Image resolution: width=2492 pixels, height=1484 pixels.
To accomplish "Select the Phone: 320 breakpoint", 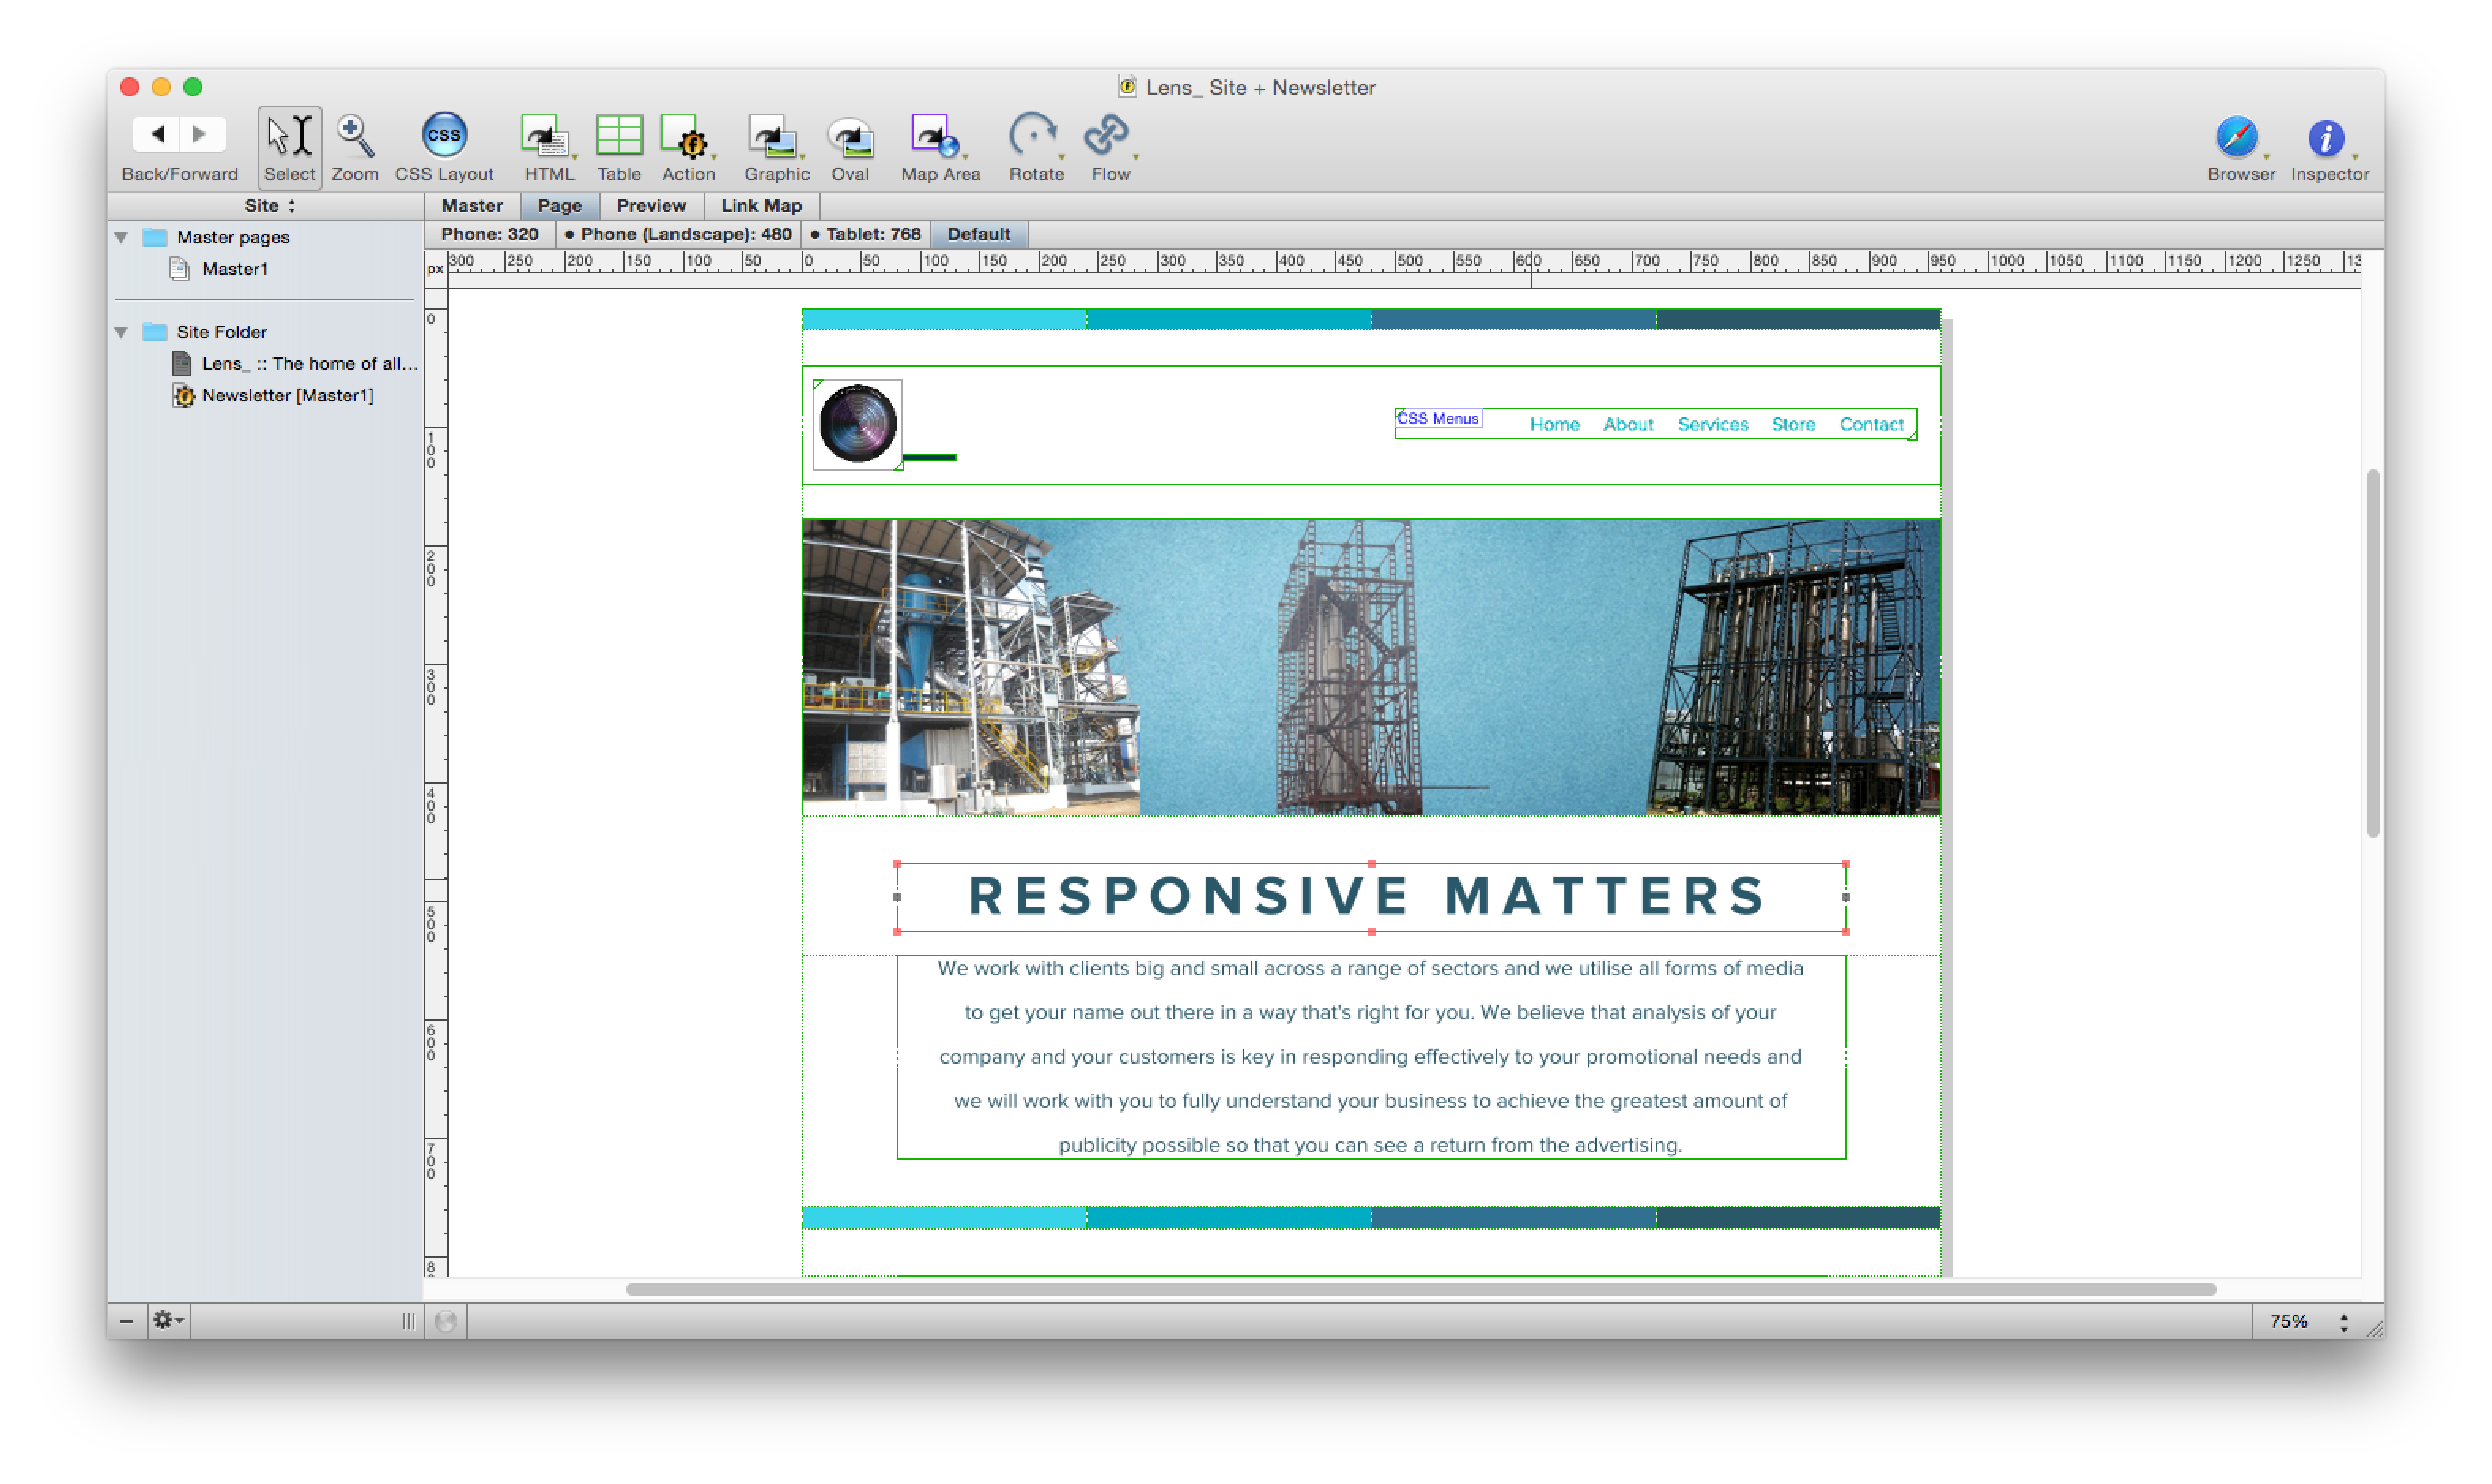I will click(x=489, y=234).
